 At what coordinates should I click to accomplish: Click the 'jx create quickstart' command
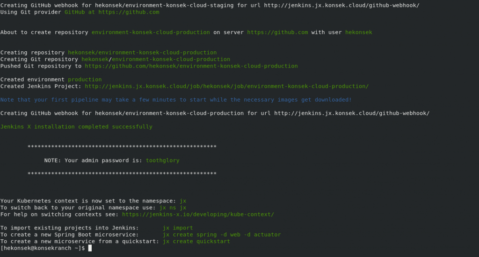(196, 241)
